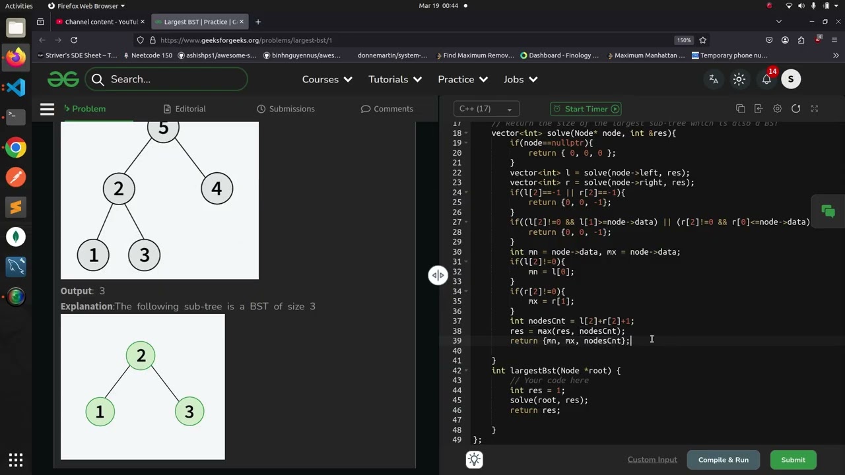Open Terminal from the dock

[16, 117]
